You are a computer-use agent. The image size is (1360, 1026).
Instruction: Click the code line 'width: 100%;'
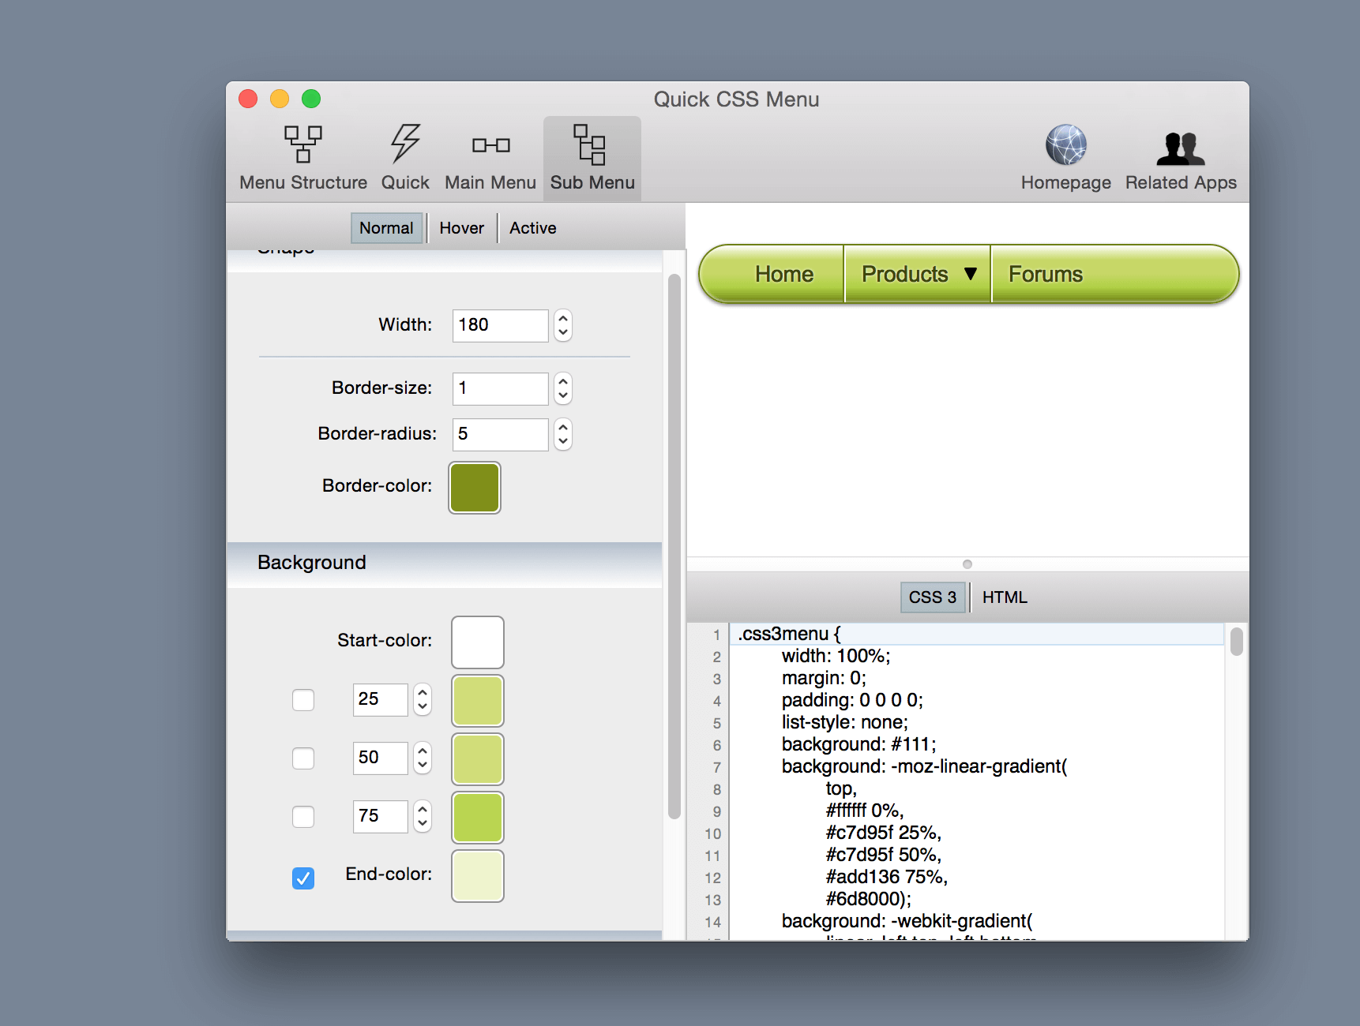[x=836, y=656]
